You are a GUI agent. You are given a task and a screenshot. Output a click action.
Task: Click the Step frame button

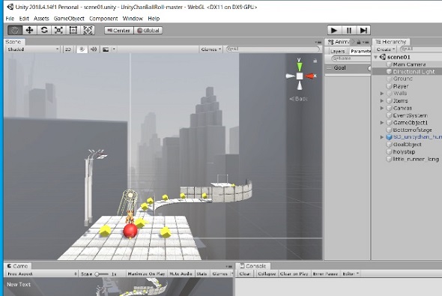(x=363, y=30)
